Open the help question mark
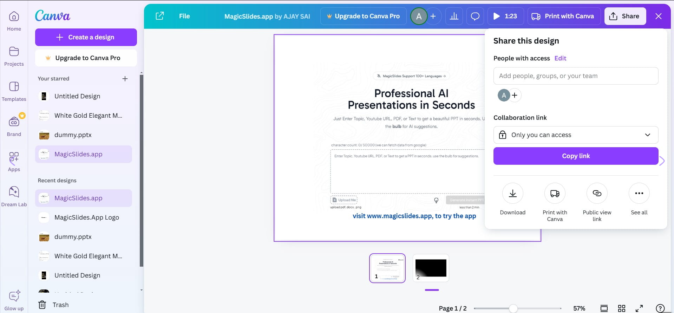Screen dimensions: 674x313 click(x=660, y=308)
